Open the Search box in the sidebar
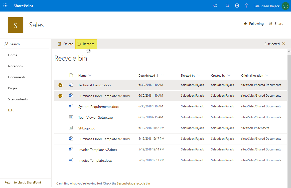This screenshot has width=291, height=188. click(x=14, y=44)
